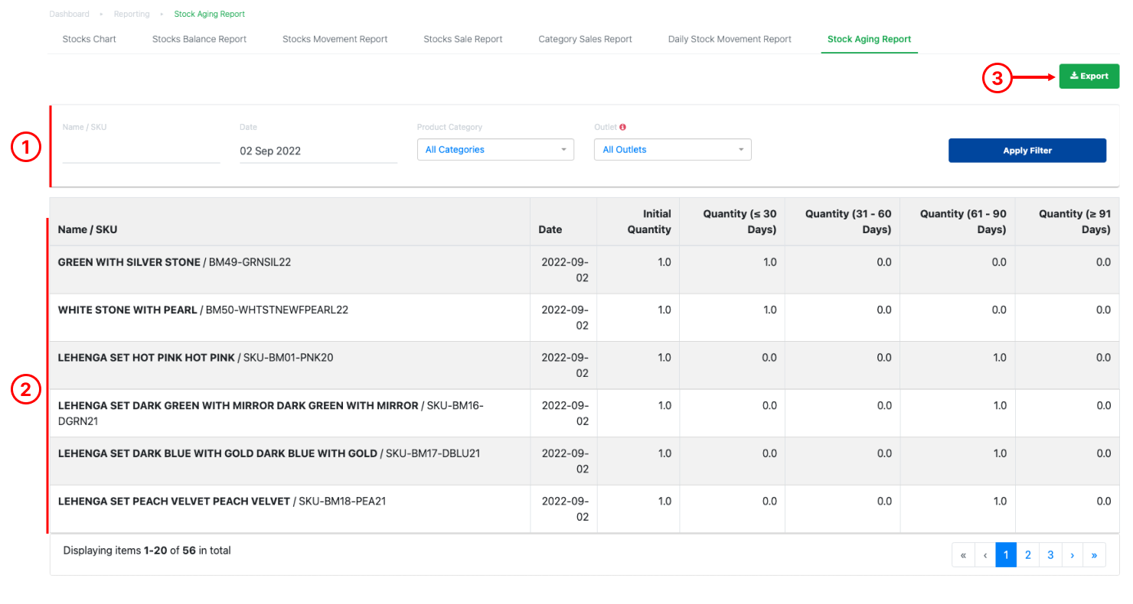The image size is (1133, 604).
Task: Go to the last page arrow
Action: [x=1094, y=555]
